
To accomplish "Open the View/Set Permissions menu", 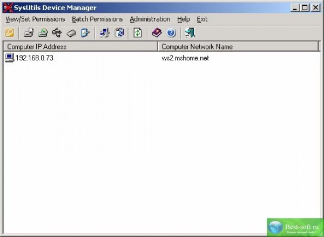I will [x=35, y=19].
